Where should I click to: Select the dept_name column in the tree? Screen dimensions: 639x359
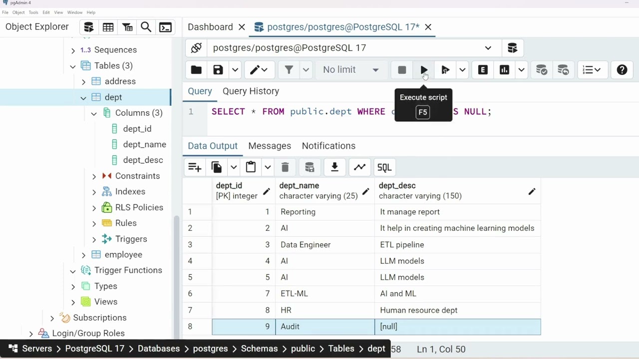[x=145, y=145]
